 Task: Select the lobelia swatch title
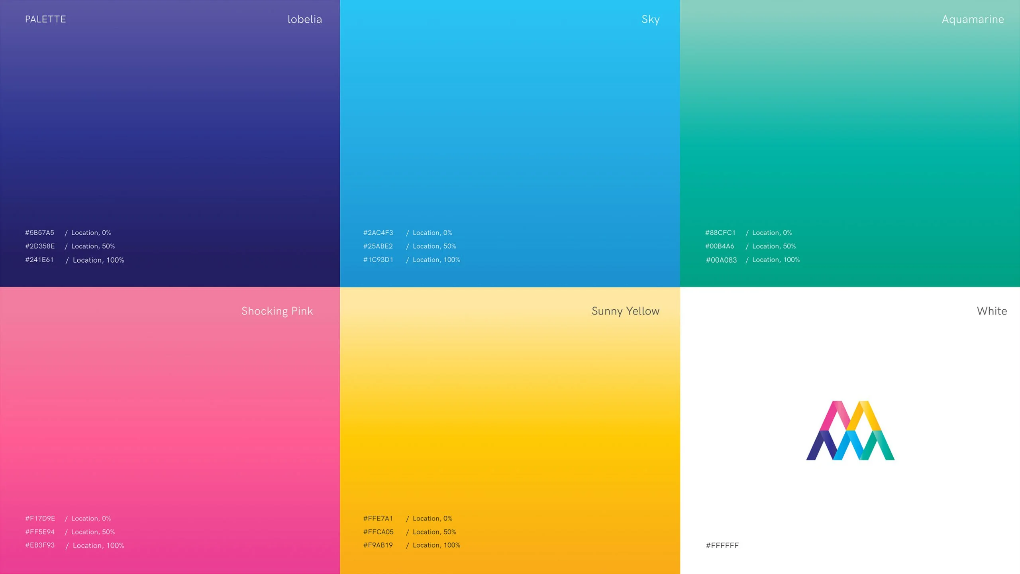tap(304, 19)
